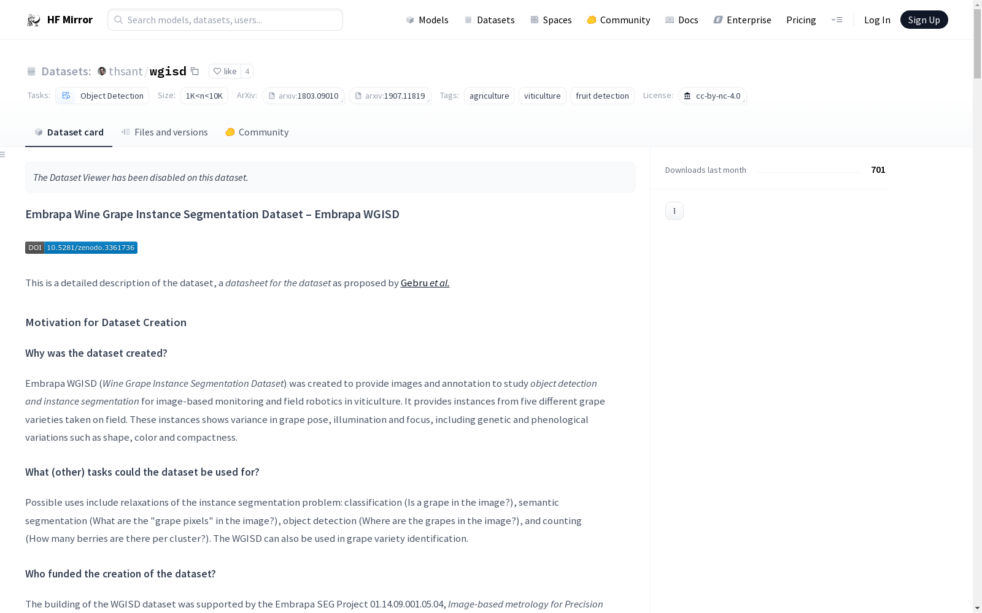Open the thsant user profile link
Screen dimensions: 982x613
(x=126, y=71)
